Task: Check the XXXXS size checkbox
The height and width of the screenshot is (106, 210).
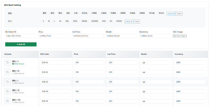Action: tap(114, 21)
